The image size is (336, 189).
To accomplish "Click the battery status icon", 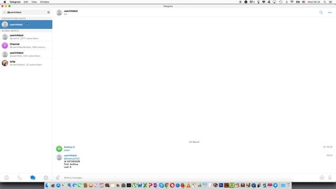I will coord(298,2).
